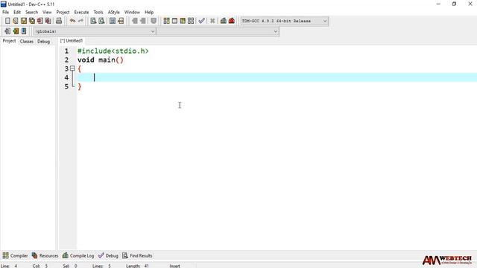Click the Debug checkmark toolbar icon
This screenshot has width=477, height=268.
(201, 21)
